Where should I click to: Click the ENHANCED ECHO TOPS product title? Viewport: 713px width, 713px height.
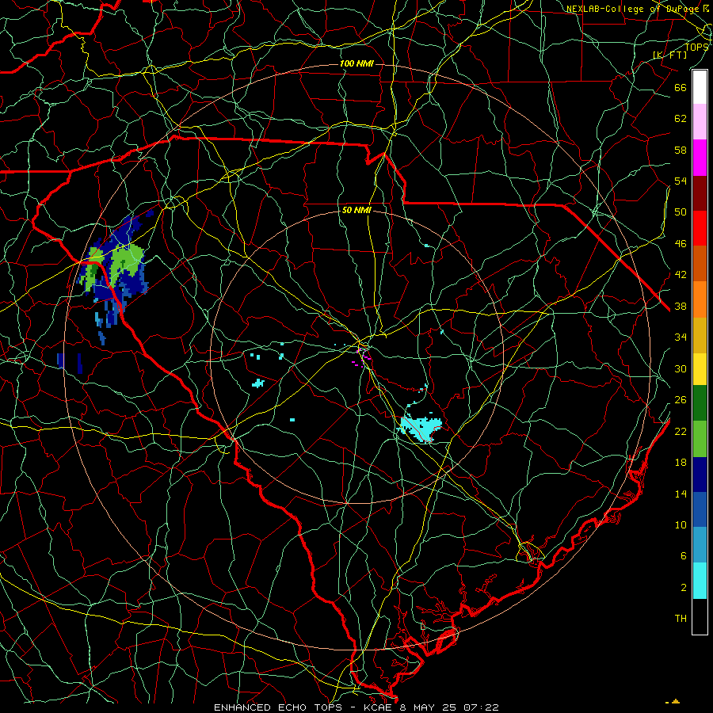(277, 707)
